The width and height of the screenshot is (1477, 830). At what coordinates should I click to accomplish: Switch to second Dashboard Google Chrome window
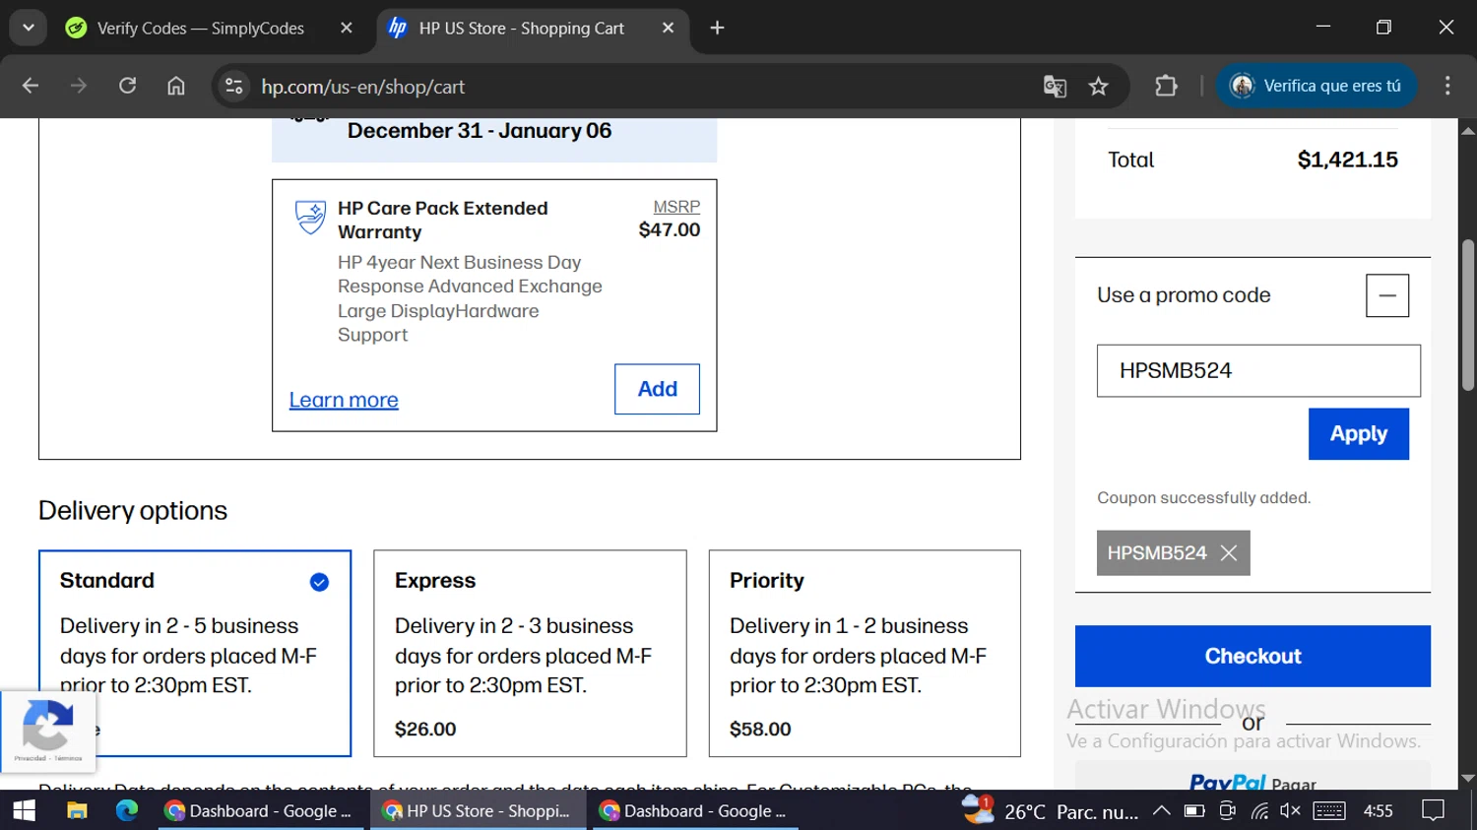[x=694, y=810]
